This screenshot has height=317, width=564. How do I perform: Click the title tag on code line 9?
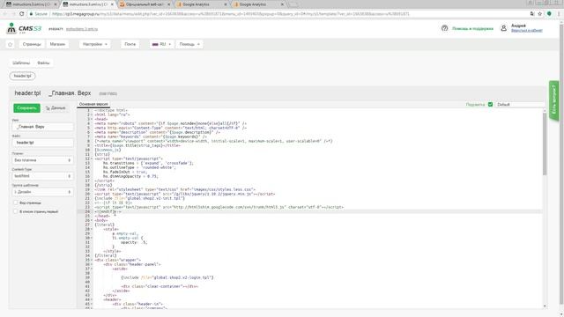(x=137, y=145)
